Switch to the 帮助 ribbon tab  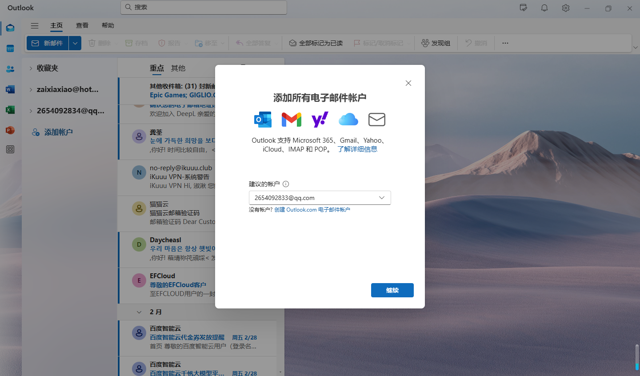tap(108, 25)
